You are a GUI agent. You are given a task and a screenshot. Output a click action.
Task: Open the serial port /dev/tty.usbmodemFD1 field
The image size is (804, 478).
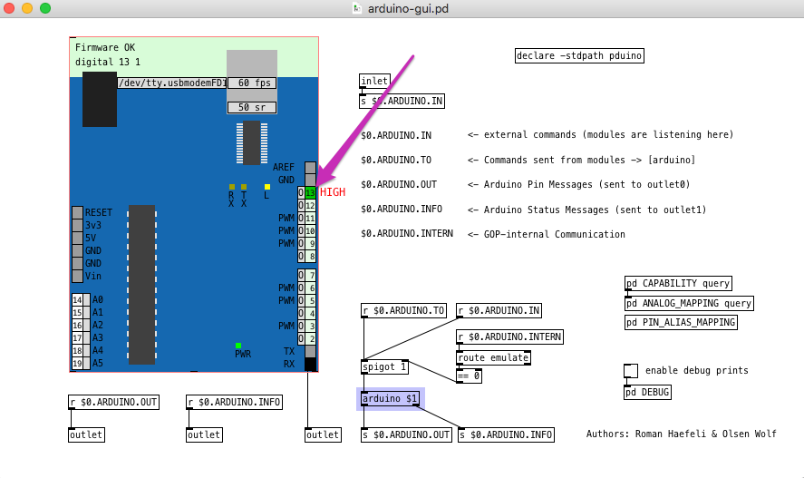[170, 83]
